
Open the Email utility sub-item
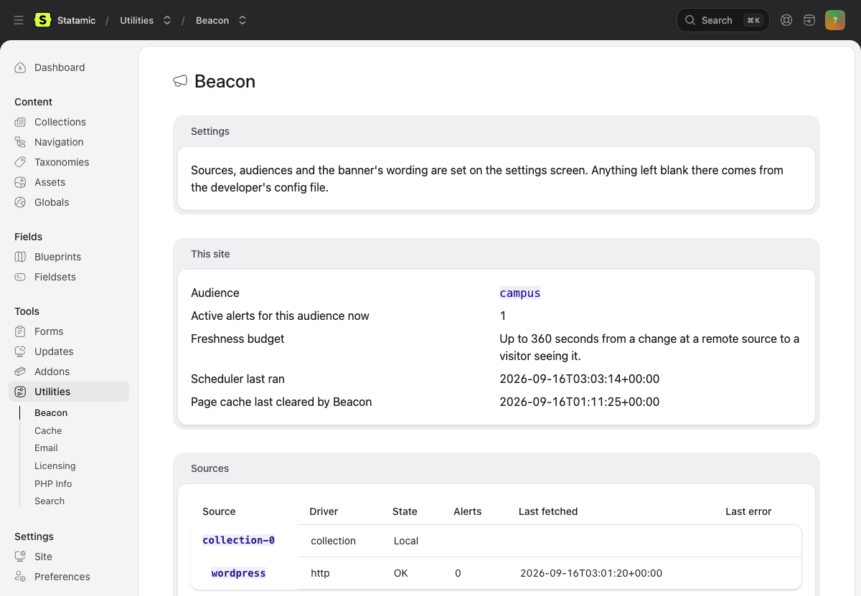point(46,448)
